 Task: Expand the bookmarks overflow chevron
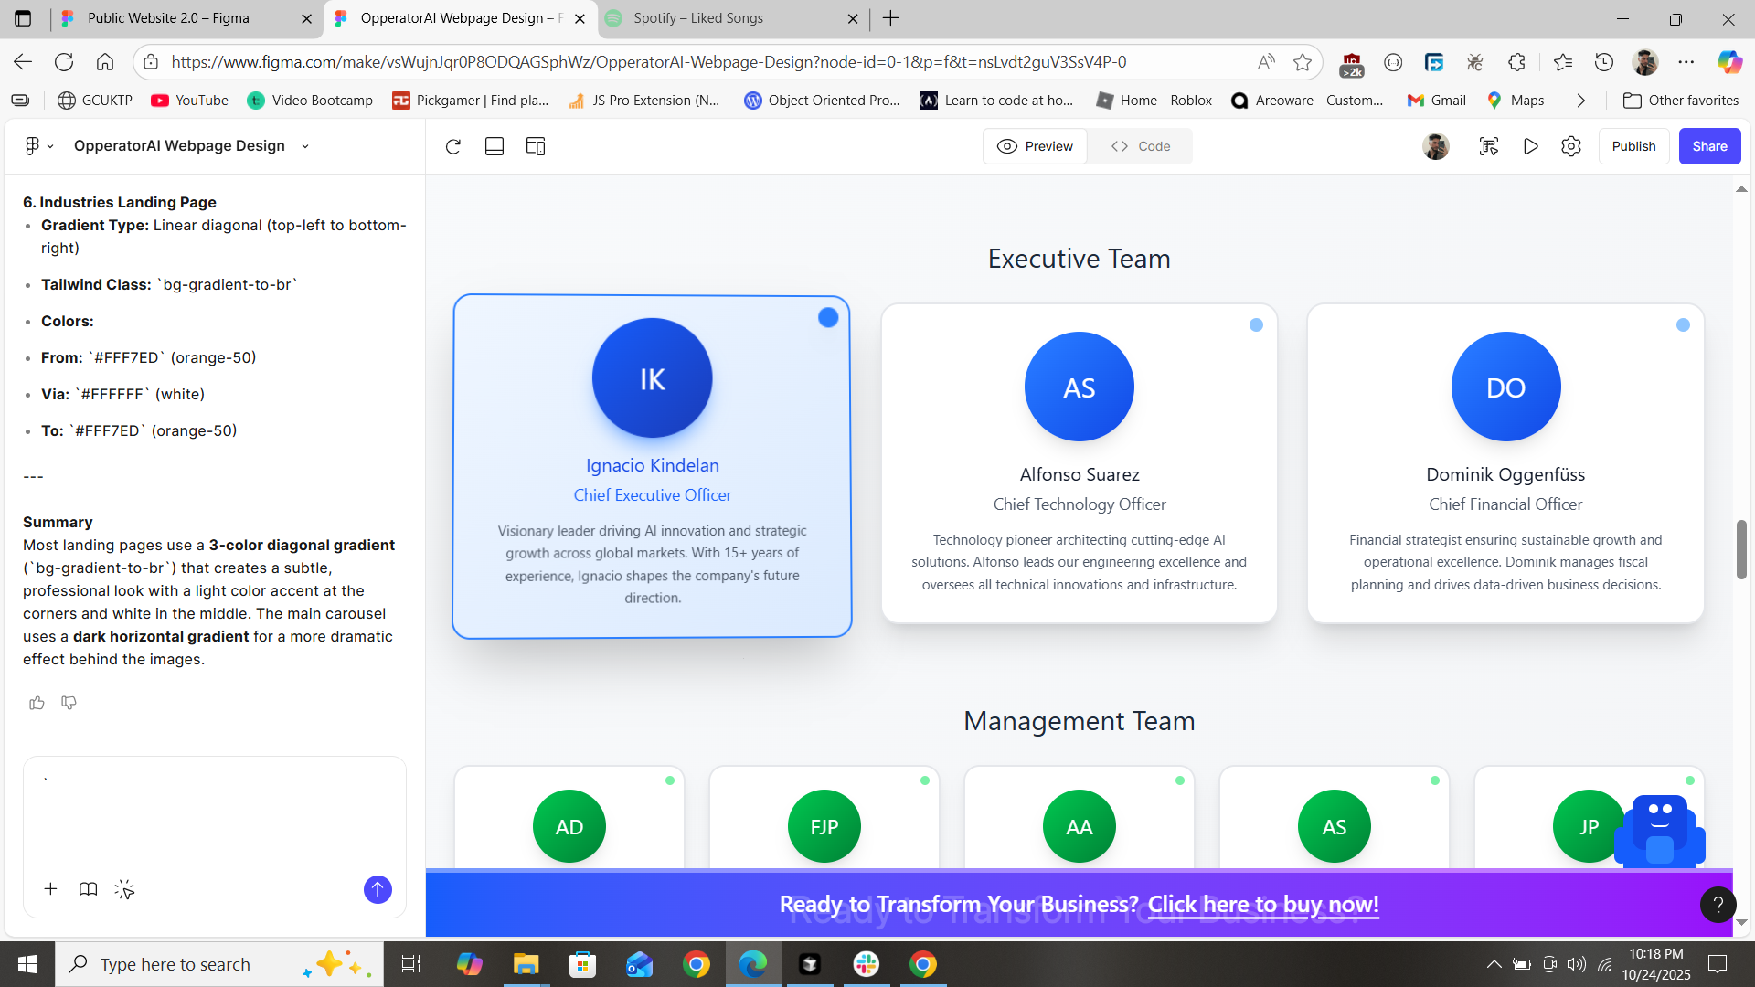pyautogui.click(x=1581, y=101)
